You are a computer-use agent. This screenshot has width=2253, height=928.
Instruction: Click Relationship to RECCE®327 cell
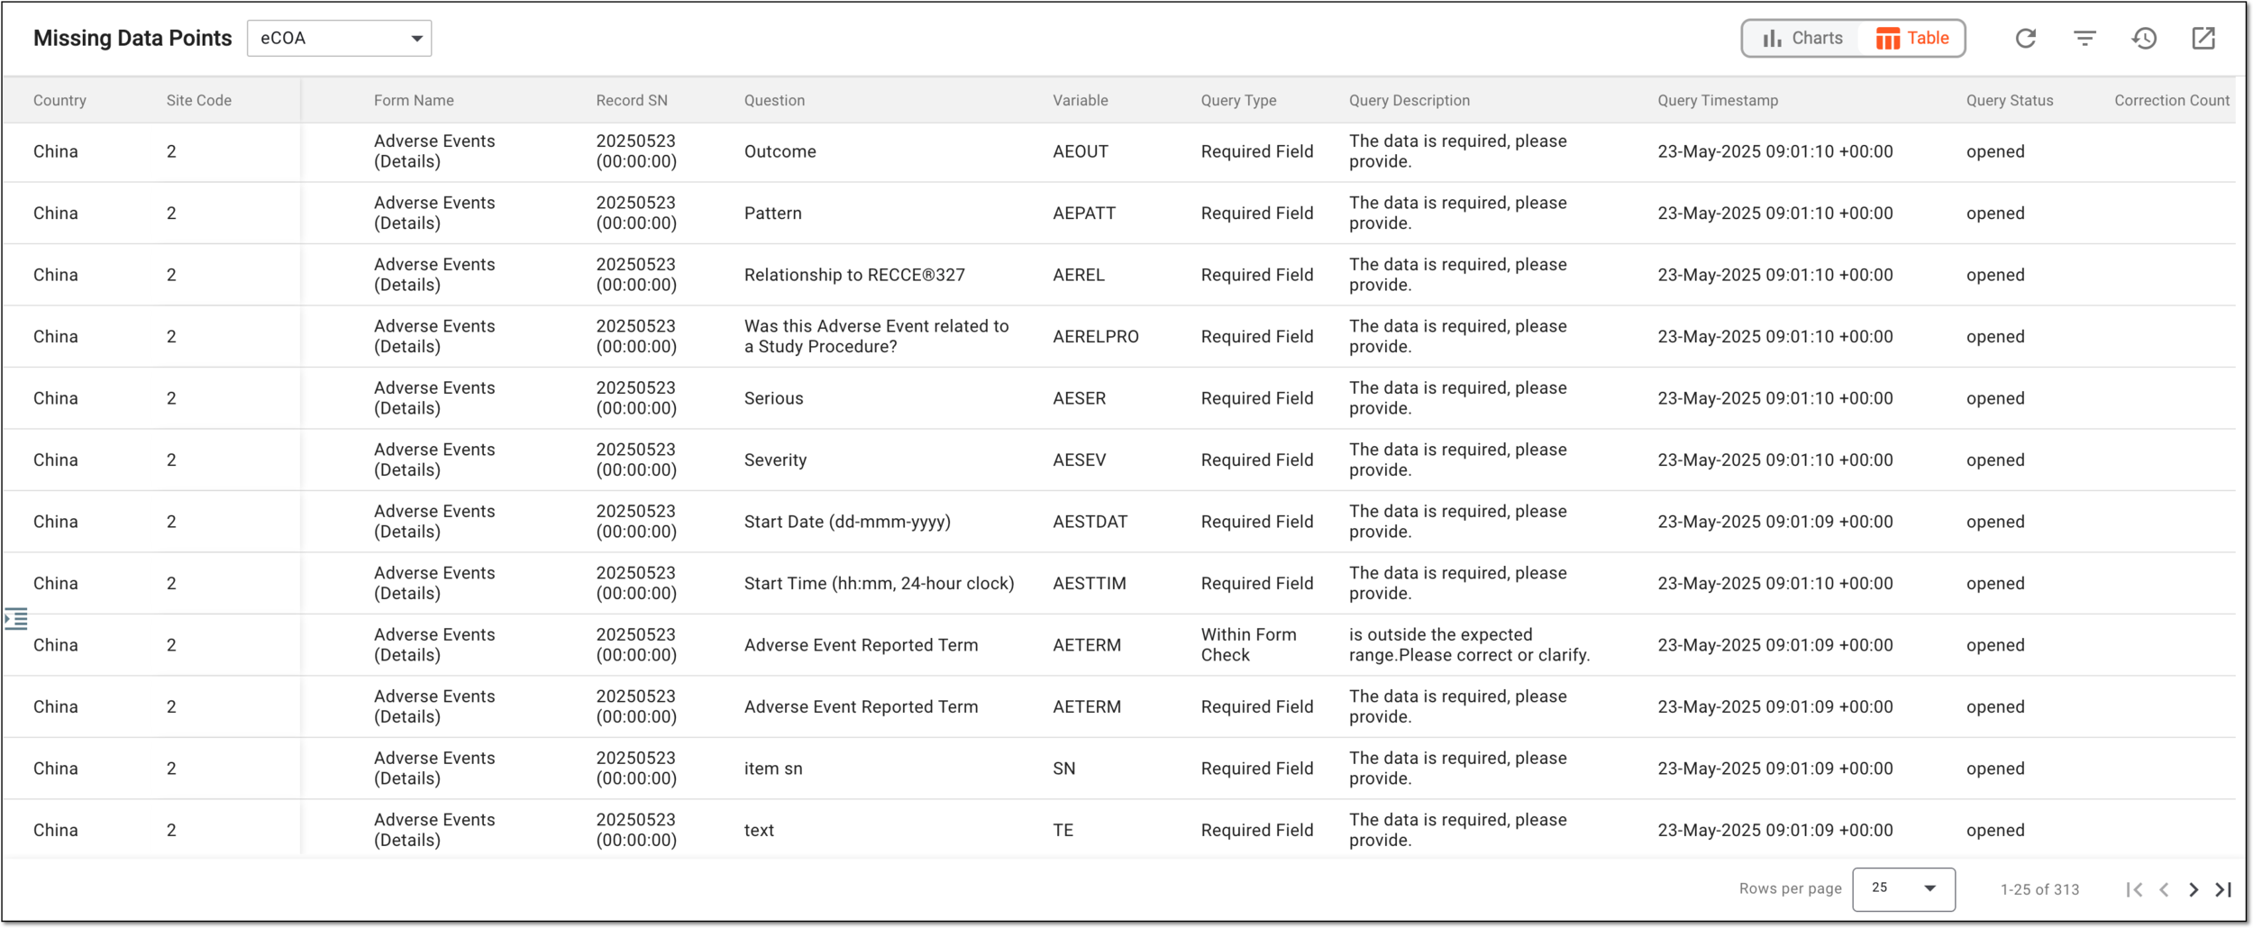coord(854,275)
